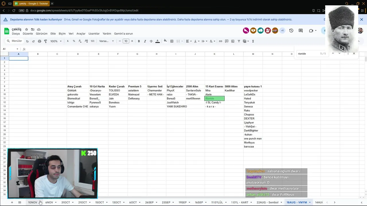This screenshot has width=367, height=206.
Task: Increase decimal places in the toolbar
Action: click(x=86, y=41)
